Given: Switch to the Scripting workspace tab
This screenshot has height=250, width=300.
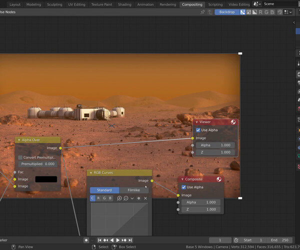Looking at the screenshot, I should 215,4.
